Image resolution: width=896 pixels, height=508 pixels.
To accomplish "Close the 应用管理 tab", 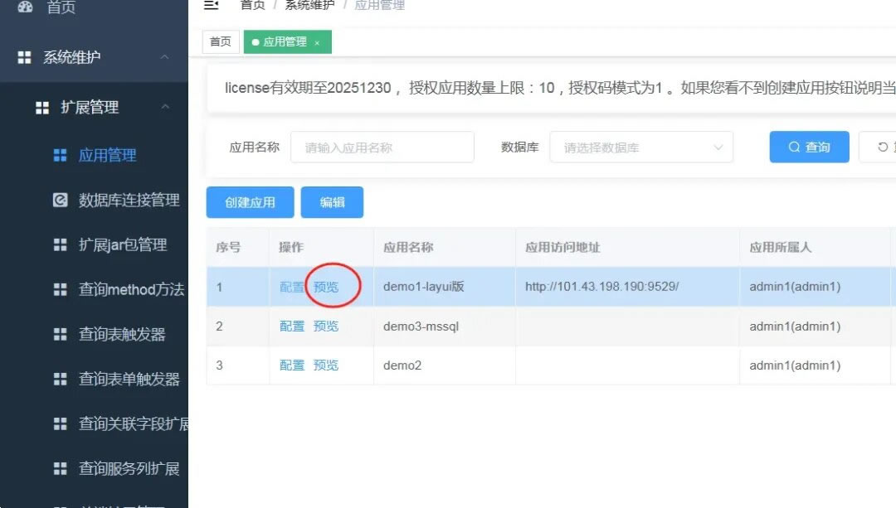I will [317, 43].
